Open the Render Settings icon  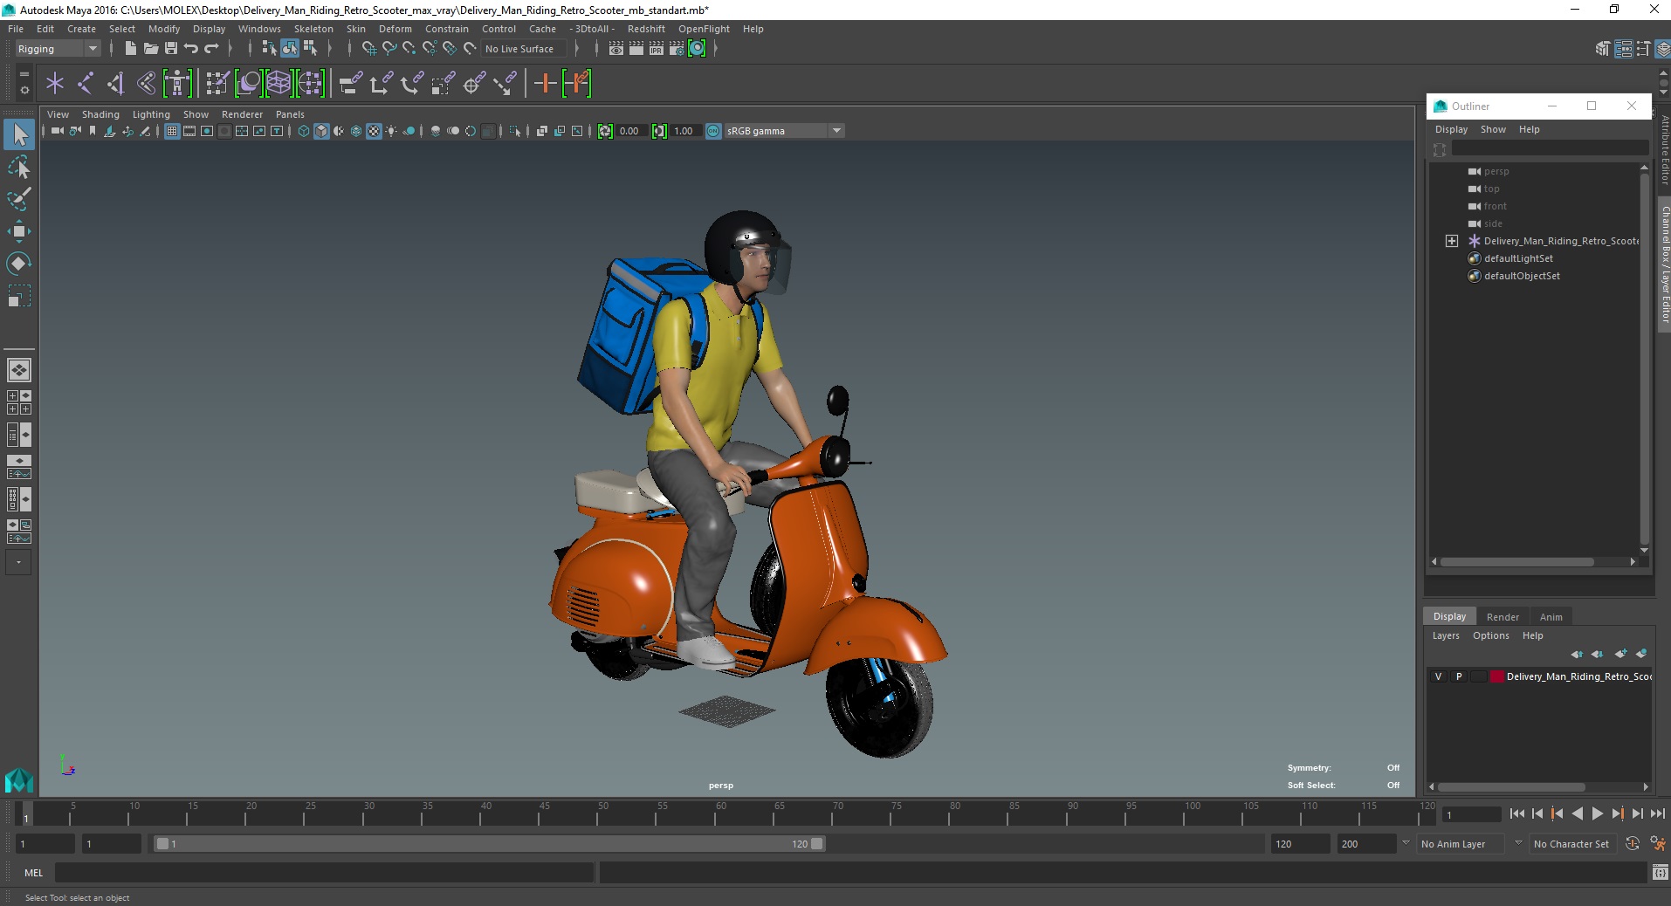click(x=677, y=49)
